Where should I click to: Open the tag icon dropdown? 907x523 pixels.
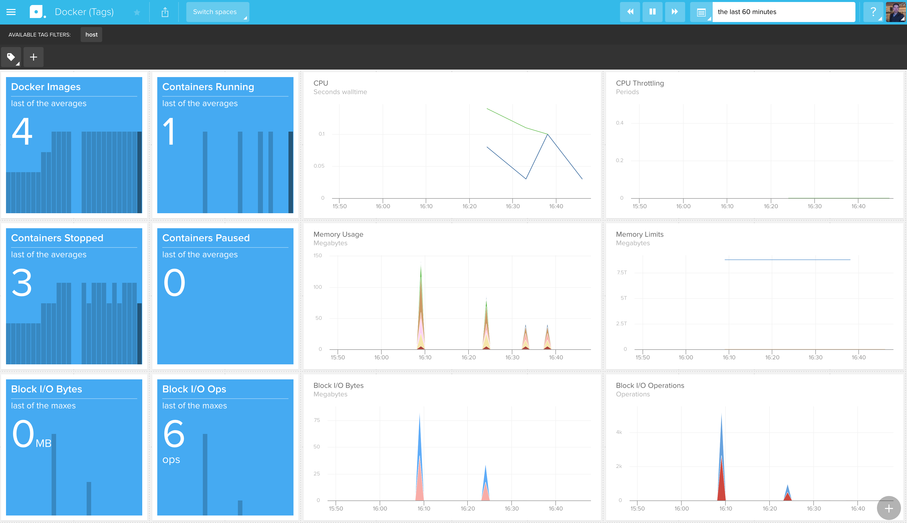[x=11, y=57]
